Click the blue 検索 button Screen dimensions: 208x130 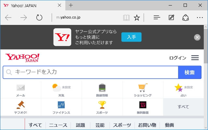[190, 72]
